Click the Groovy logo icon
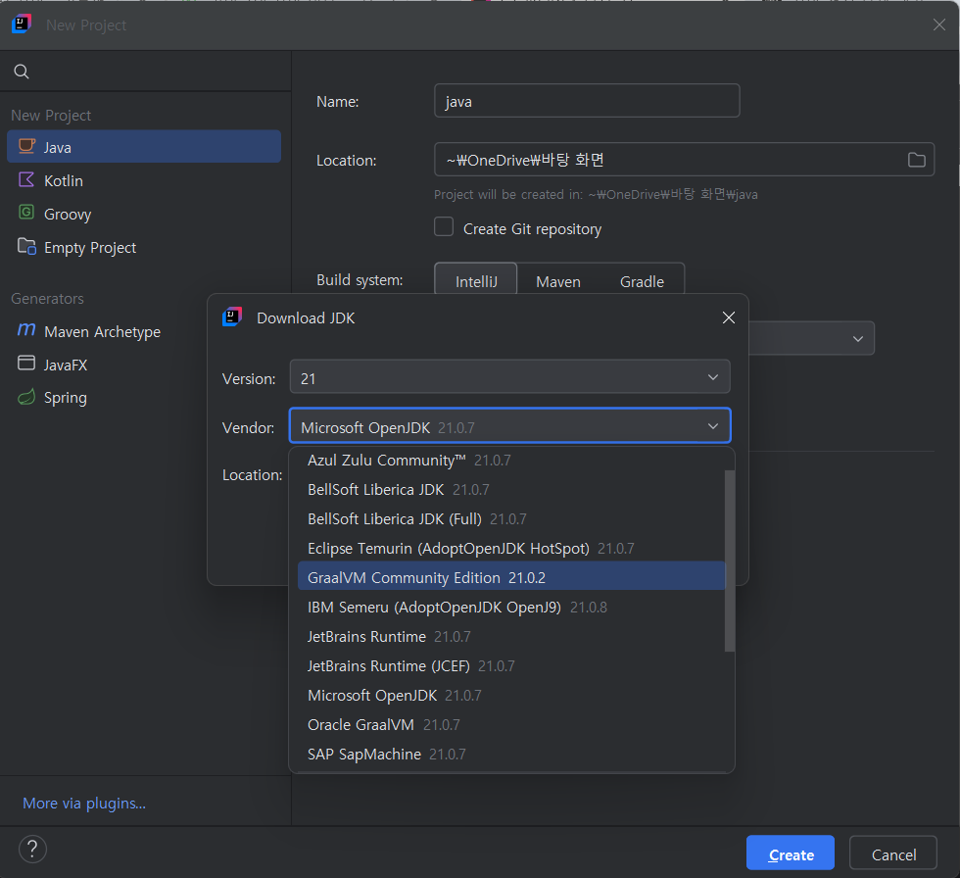 tap(27, 213)
